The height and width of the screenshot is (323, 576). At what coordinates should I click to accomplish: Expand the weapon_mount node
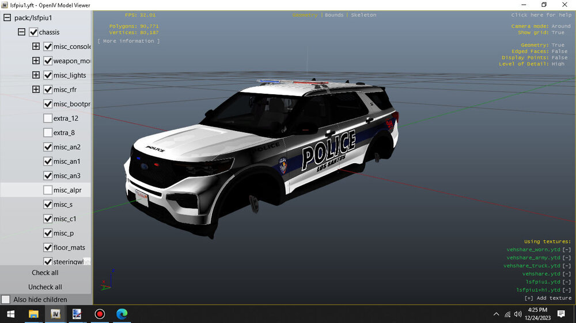[36, 60]
